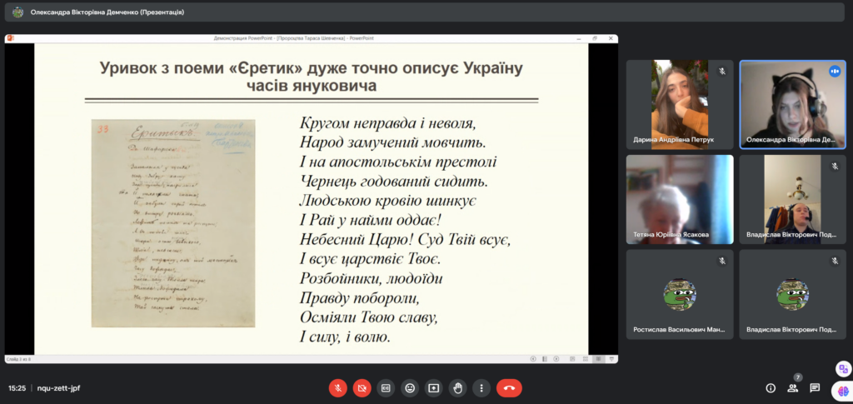Screen dimensions: 853x404
Task: Toggle closed captions
Action: [386, 387]
